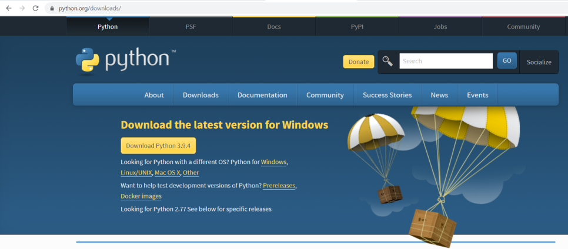The image size is (568, 249).
Task: Go to the PyPI top tab
Action: point(357,27)
